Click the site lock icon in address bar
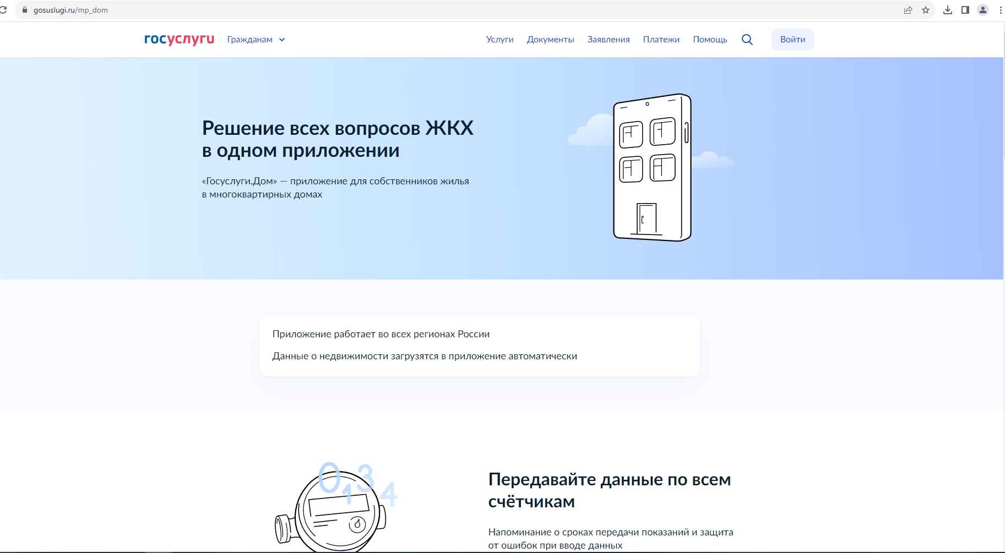 24,10
